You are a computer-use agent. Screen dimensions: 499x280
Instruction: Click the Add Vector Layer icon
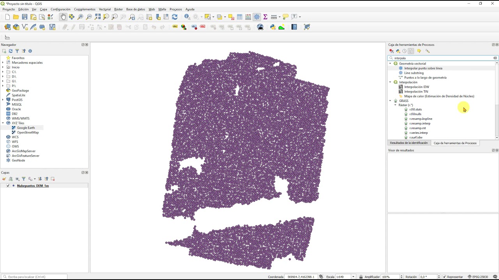[25, 27]
